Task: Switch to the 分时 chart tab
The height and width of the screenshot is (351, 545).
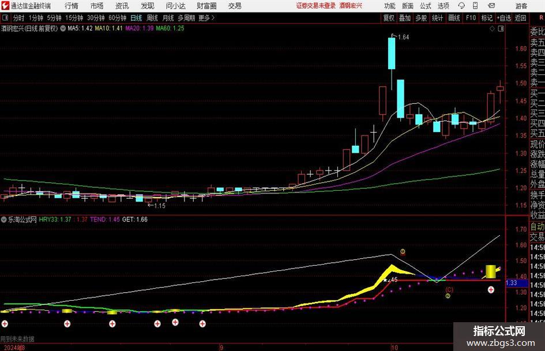Action: (x=18, y=18)
